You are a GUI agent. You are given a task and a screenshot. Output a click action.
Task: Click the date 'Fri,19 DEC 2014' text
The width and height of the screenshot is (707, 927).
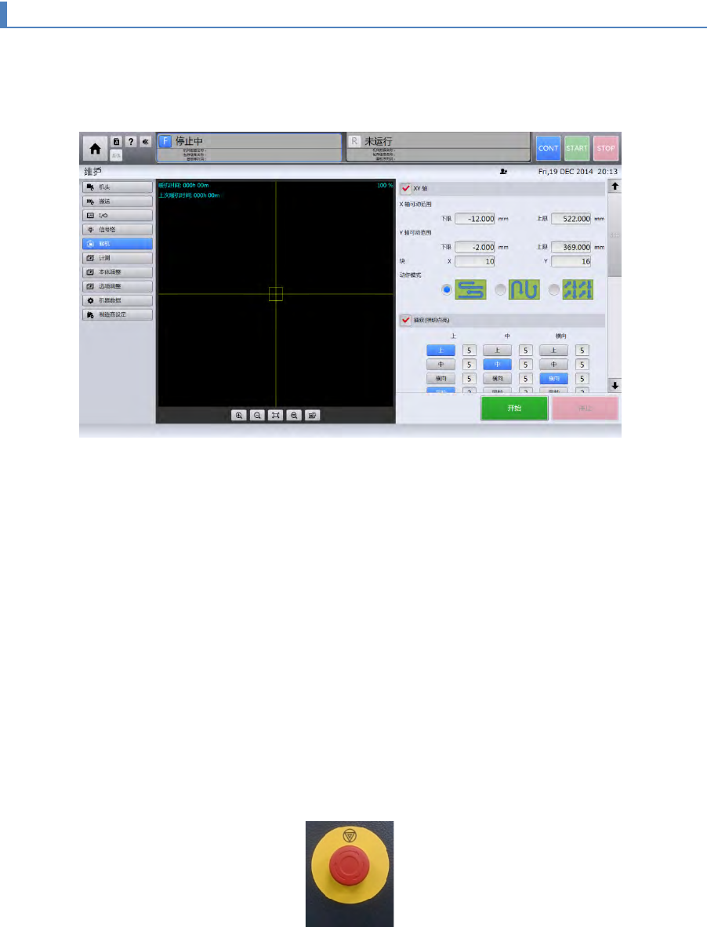[x=565, y=172]
